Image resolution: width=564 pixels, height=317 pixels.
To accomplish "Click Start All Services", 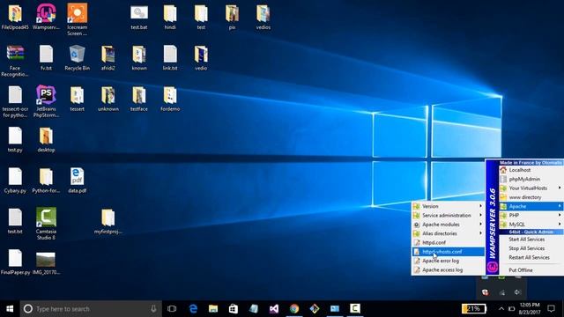I will coord(531,240).
